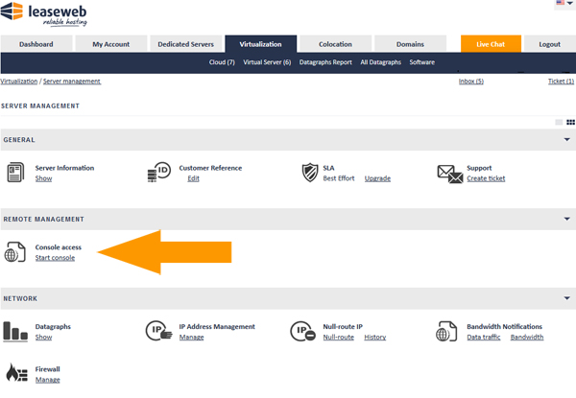Image resolution: width=576 pixels, height=398 pixels.
Task: Collapse the Remote Management section
Action: click(567, 220)
